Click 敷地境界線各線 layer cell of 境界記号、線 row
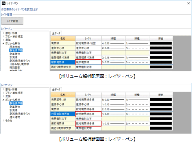This screenshot has width=192, height=145. (88, 100)
